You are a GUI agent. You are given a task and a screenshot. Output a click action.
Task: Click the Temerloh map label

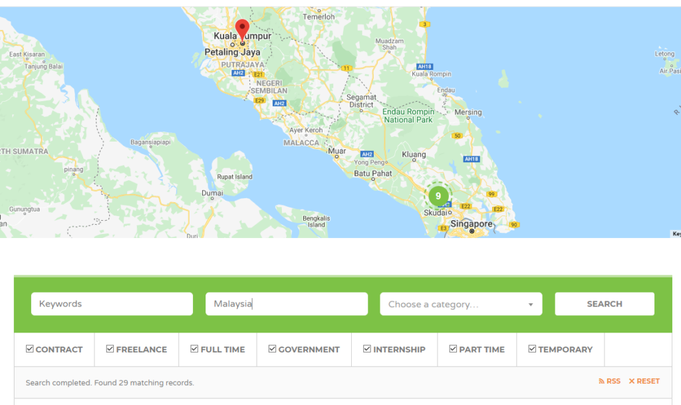(x=319, y=17)
